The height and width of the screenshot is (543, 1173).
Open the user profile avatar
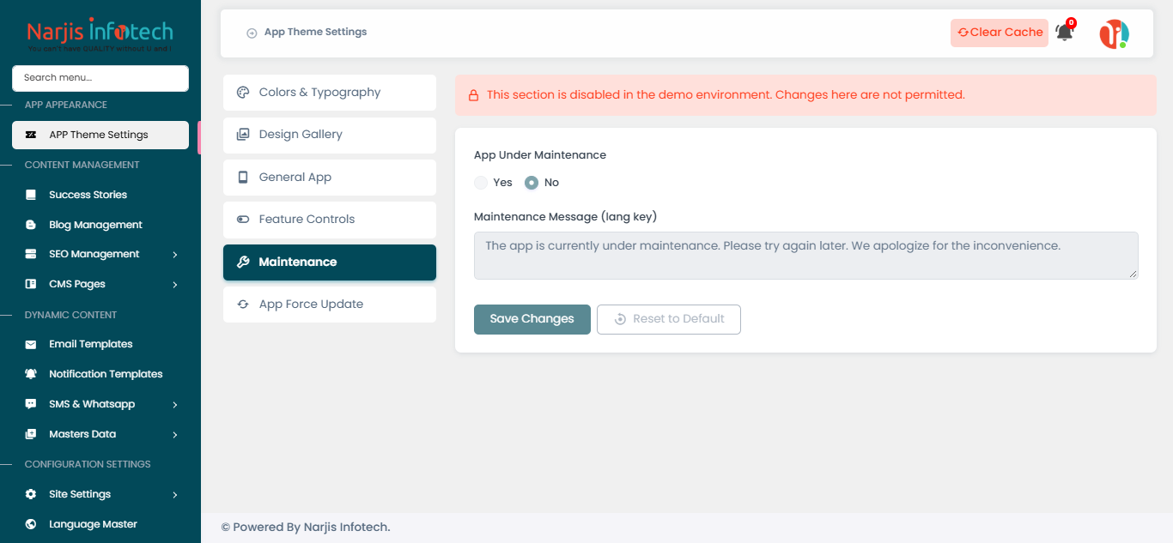pos(1114,33)
